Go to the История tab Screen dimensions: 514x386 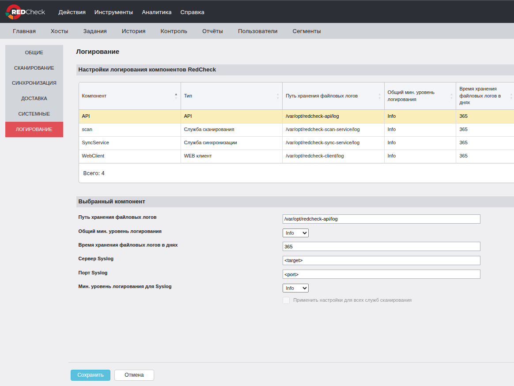point(133,31)
